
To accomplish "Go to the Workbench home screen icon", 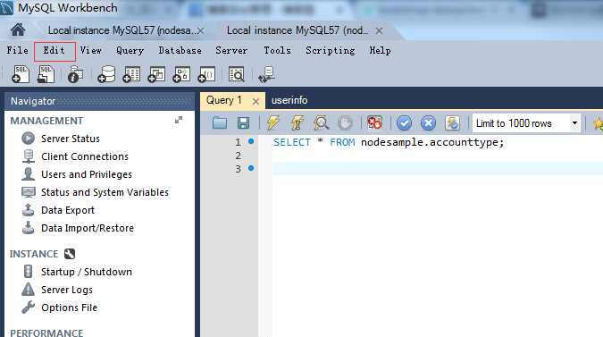I will [18, 29].
